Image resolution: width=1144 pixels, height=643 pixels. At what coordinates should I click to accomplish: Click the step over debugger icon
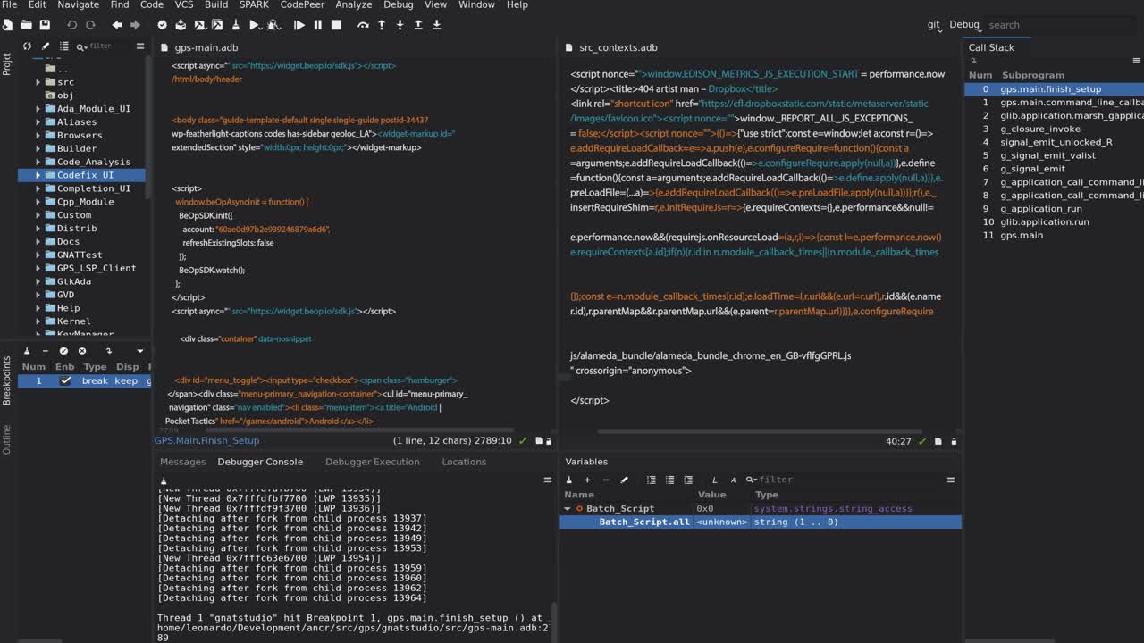[363, 25]
